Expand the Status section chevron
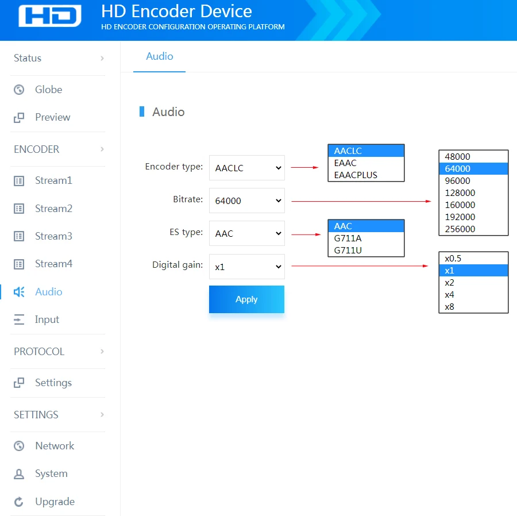 click(x=102, y=59)
